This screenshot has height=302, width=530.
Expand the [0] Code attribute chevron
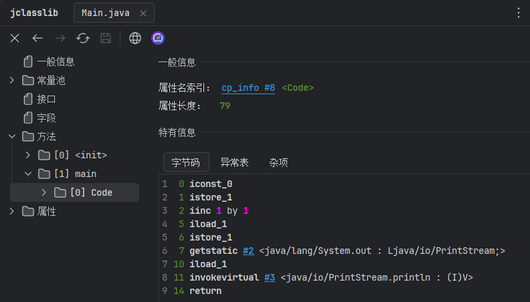(x=43, y=192)
